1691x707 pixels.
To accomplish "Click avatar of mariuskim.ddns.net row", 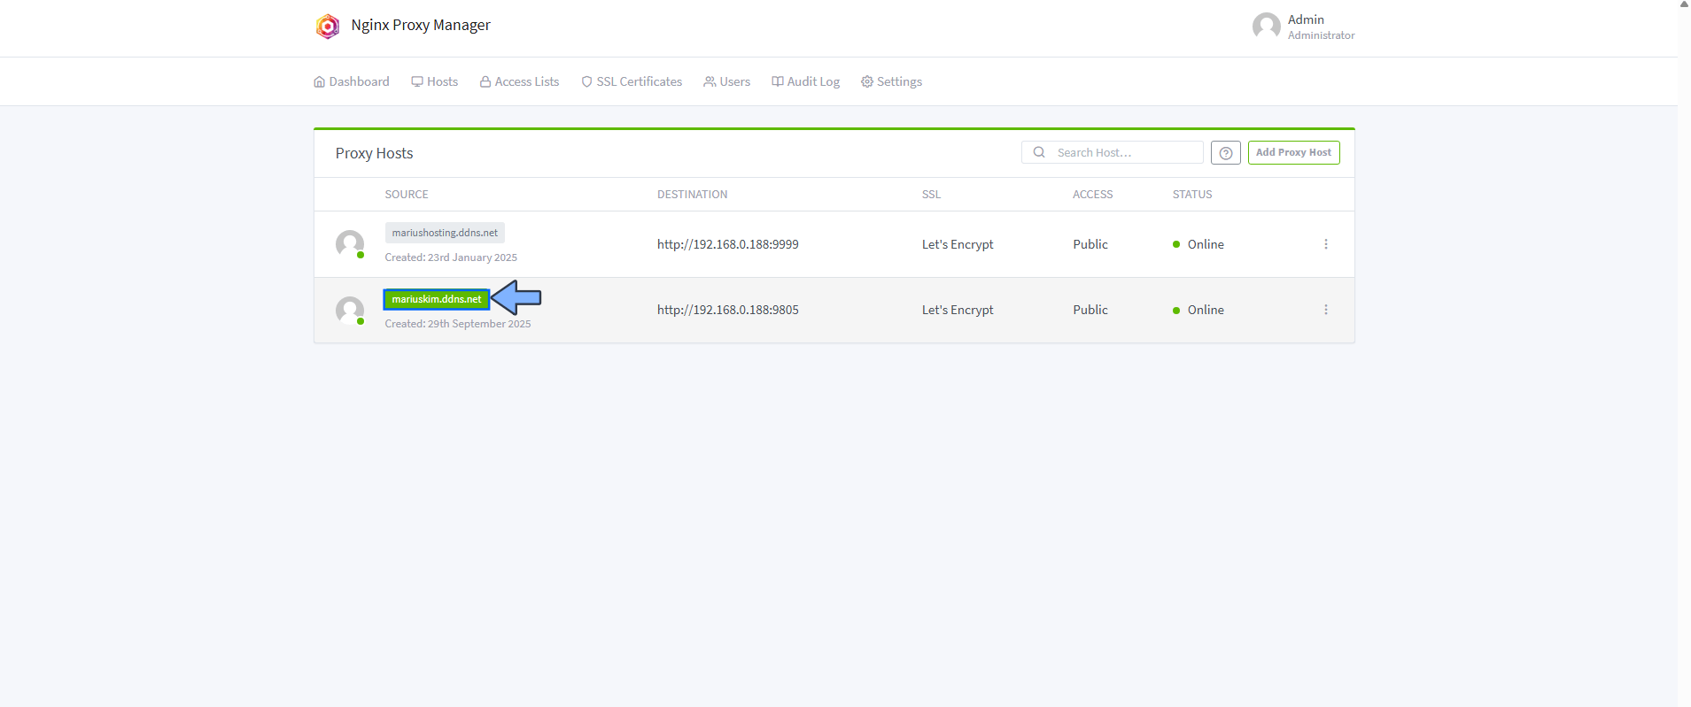I will click(x=350, y=311).
